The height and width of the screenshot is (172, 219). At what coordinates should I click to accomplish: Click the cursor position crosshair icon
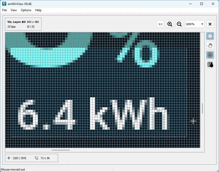point(9,158)
